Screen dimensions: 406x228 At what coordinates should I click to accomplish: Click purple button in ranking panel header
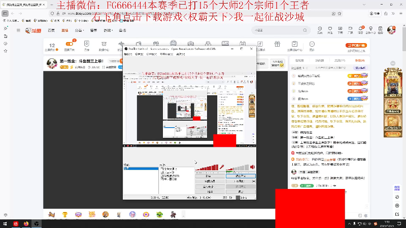tap(360, 68)
